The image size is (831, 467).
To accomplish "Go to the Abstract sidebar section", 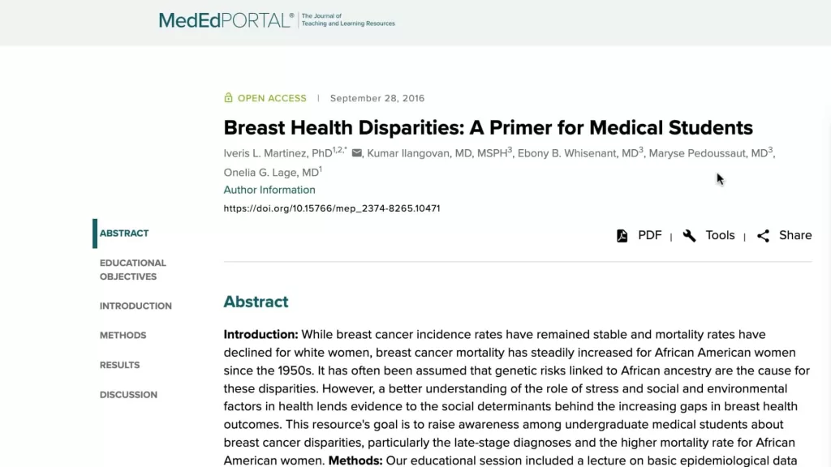I will click(x=124, y=233).
